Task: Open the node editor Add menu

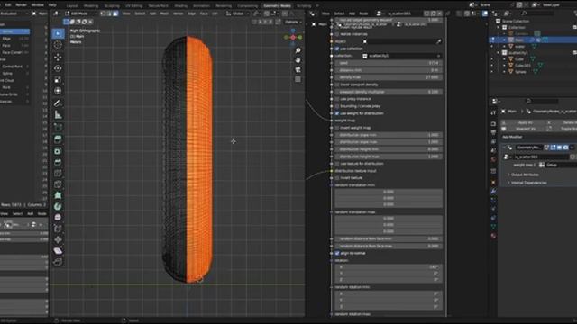Action: pyautogui.click(x=352, y=13)
